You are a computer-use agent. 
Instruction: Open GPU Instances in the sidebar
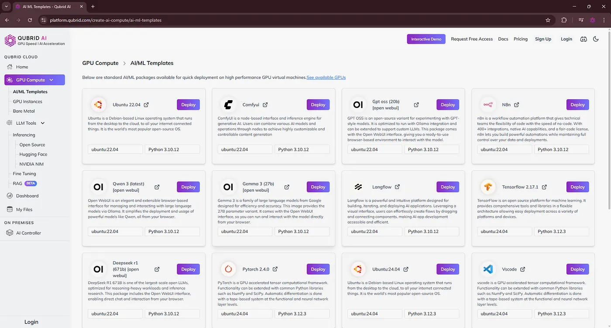27,101
